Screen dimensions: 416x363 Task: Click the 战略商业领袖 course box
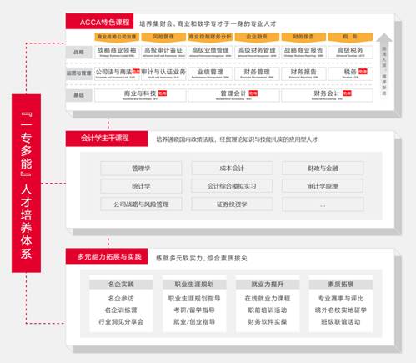tap(117, 52)
